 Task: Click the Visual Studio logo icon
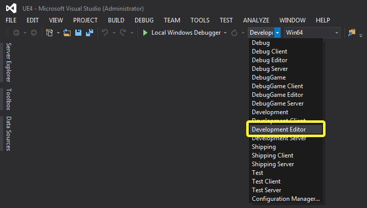click(x=11, y=8)
